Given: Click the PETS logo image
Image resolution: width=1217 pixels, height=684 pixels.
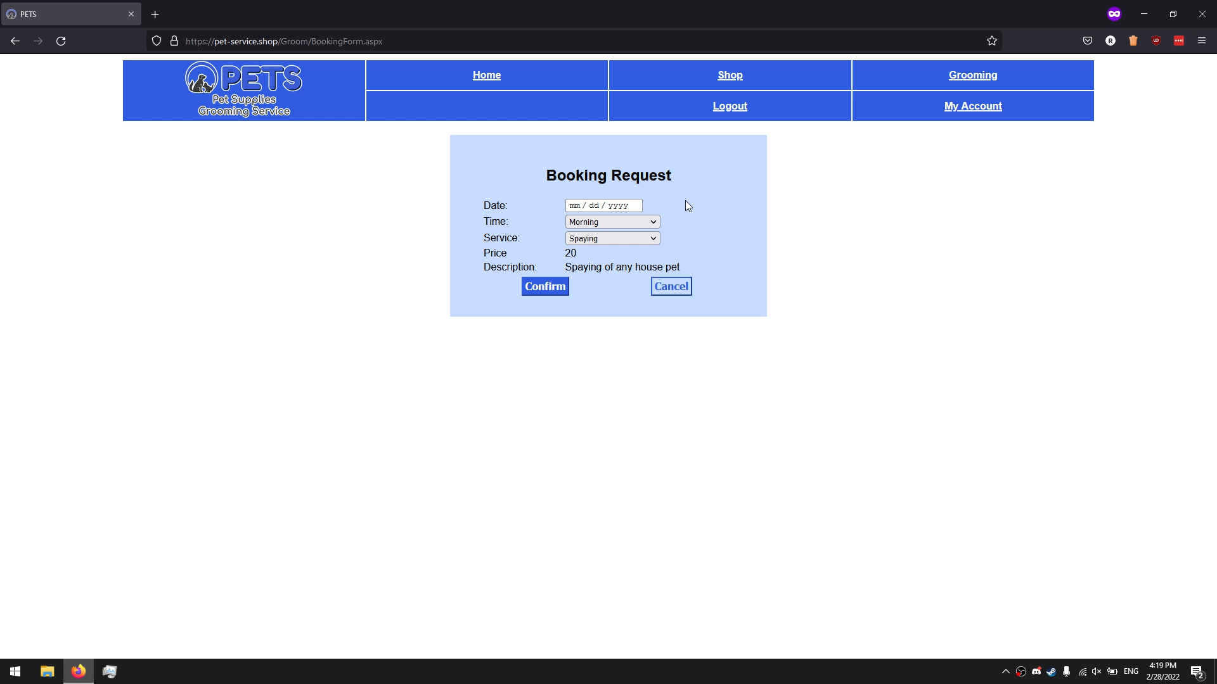Looking at the screenshot, I should [244, 90].
